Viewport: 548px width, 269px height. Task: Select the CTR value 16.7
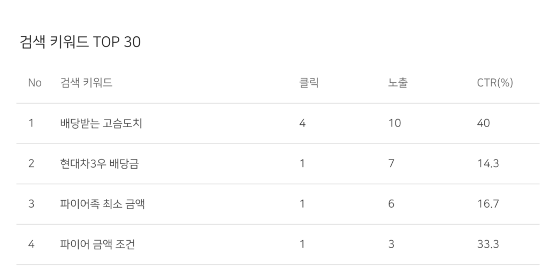pos(488,204)
